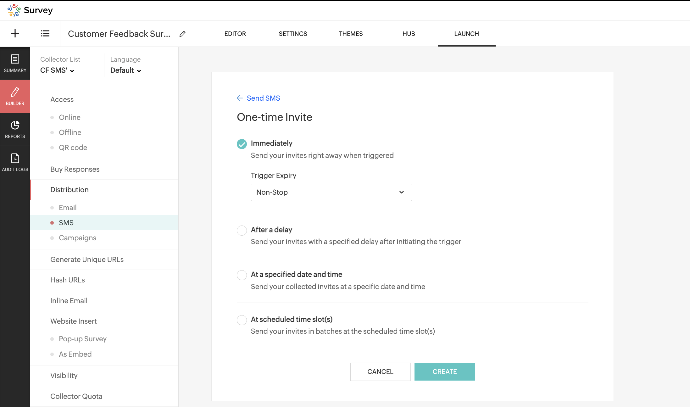Screen dimensions: 690x407
Task: Select the After a delay option
Action: tap(242, 230)
